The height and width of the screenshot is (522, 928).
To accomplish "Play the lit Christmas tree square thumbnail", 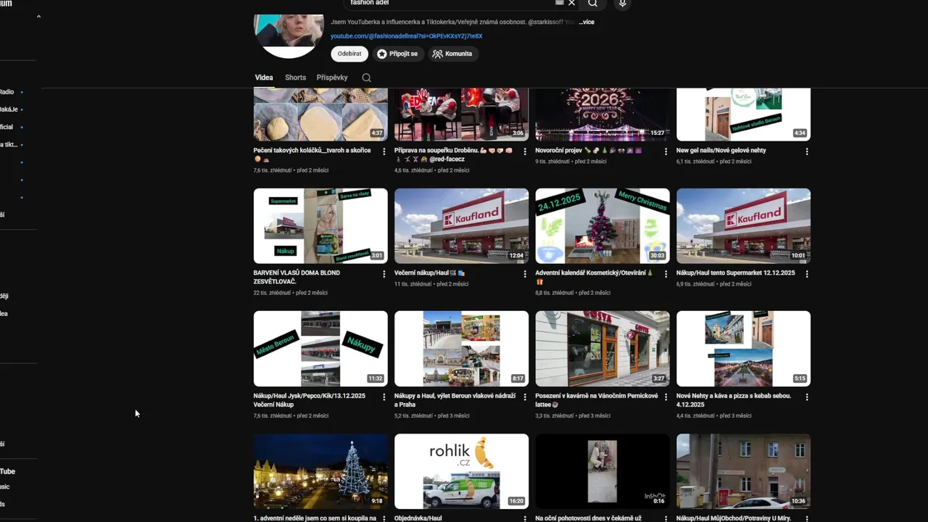I will coord(320,471).
